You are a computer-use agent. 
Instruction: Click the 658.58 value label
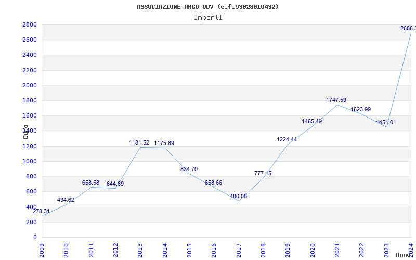tap(90, 183)
